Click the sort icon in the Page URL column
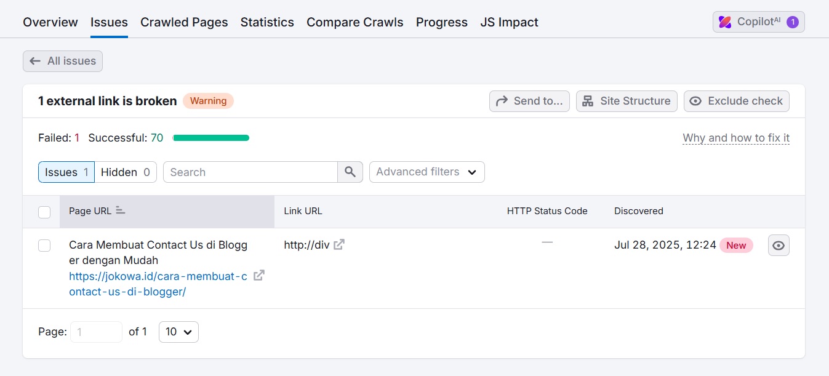829x376 pixels. click(x=119, y=210)
